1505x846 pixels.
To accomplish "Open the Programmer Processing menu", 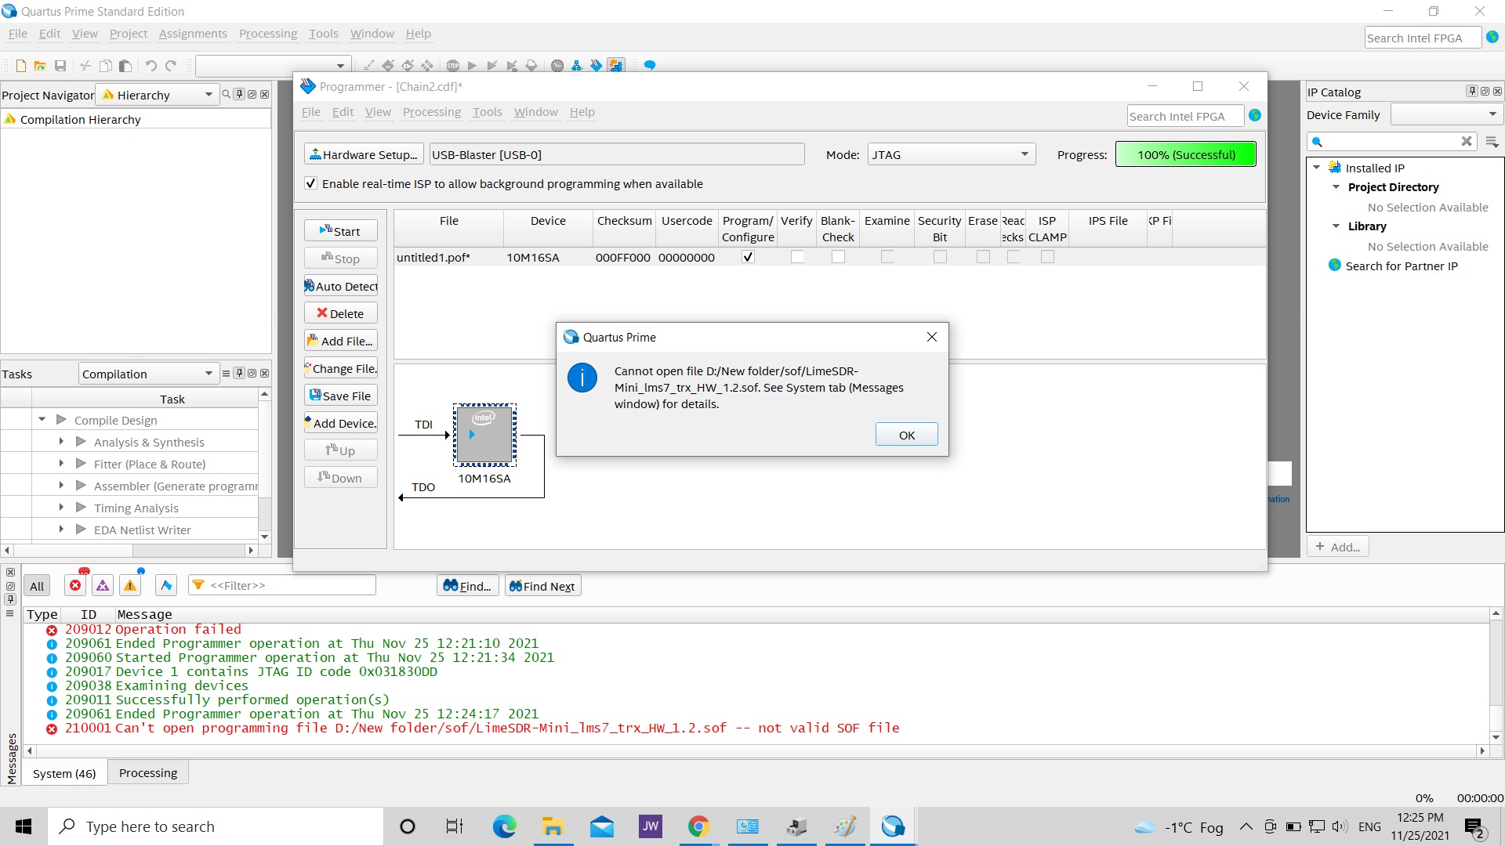I will click(431, 112).
